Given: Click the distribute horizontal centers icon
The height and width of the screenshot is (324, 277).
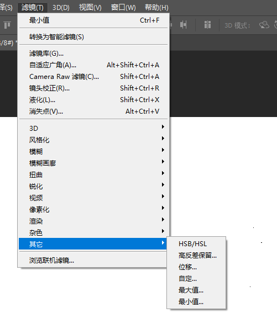Looking at the screenshot, I should coord(183,25).
